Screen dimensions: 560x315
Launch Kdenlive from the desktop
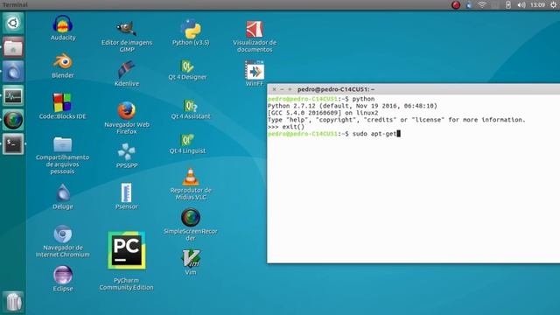click(x=126, y=70)
